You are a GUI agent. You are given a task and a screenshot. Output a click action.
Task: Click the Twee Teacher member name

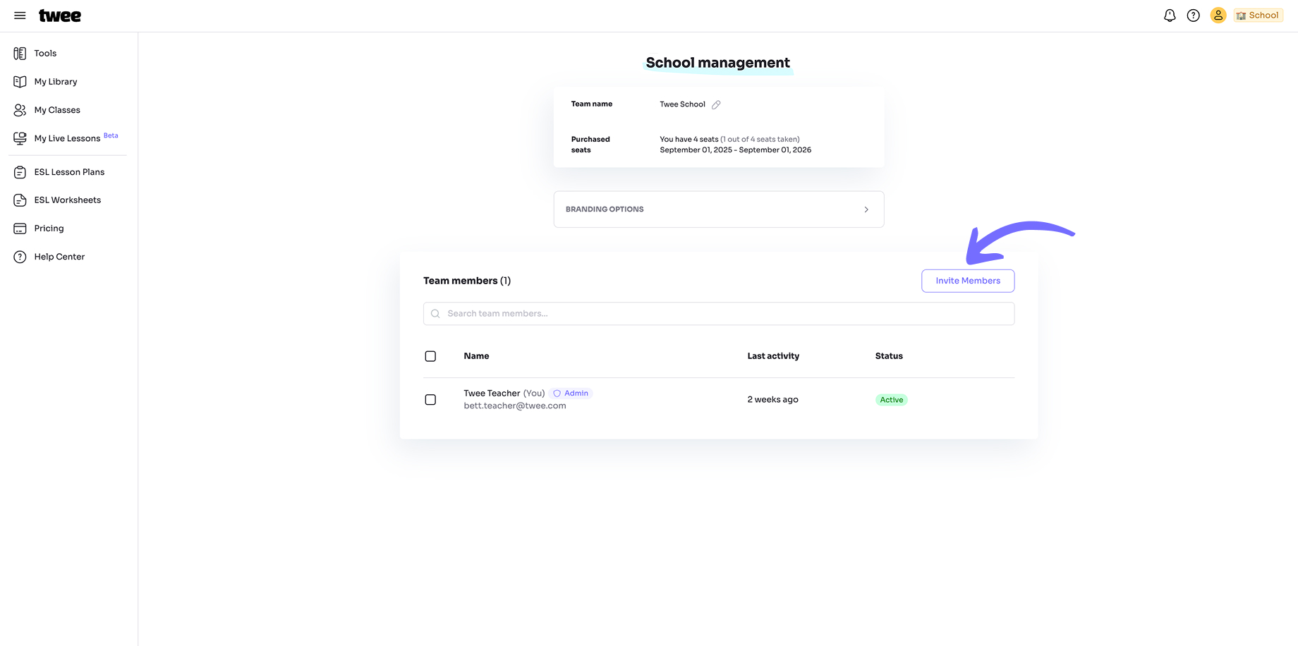tap(492, 394)
